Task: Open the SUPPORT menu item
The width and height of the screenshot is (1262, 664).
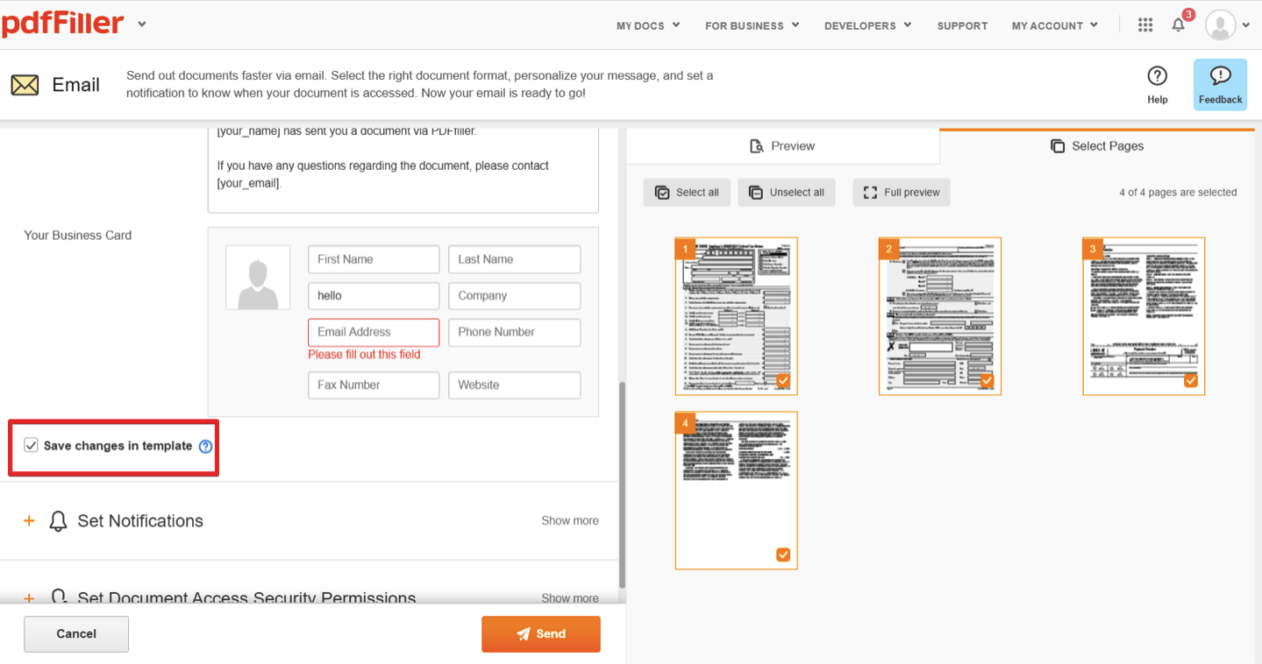Action: [962, 26]
